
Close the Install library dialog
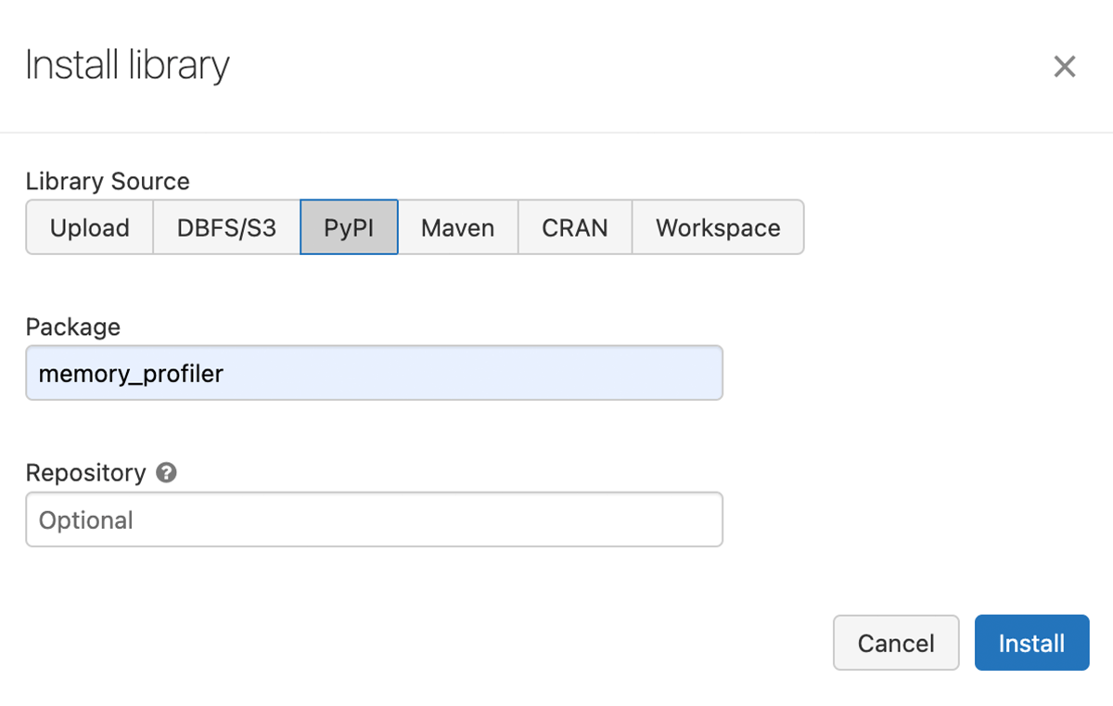point(1064,67)
